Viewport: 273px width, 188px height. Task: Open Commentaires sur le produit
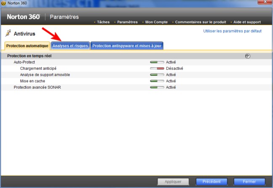(x=201, y=22)
